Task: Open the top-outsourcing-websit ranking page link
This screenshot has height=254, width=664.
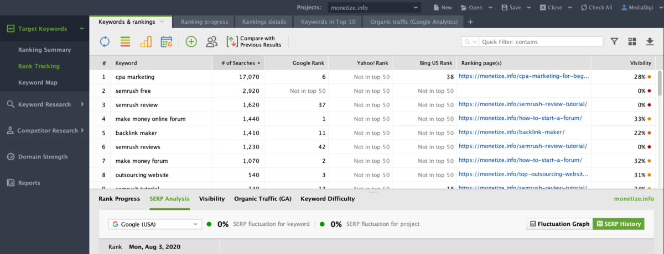Action: [x=524, y=174]
